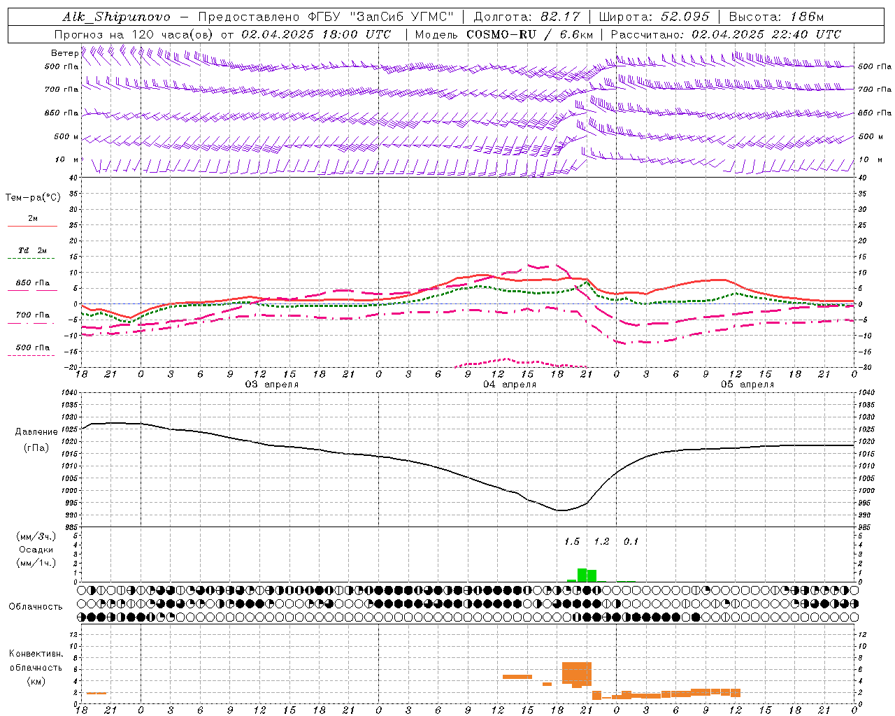Screen dimensions: 895x716
Task: Select the latitude value Широта: 52.095
Action: [654, 17]
